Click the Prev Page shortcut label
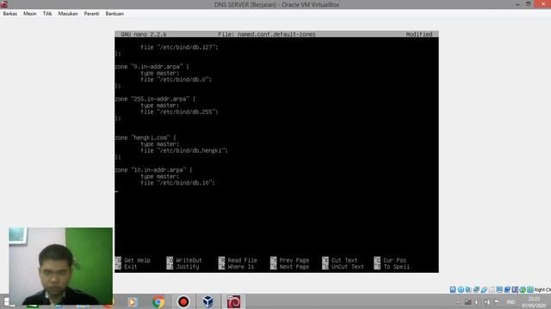The image size is (551, 309). click(x=294, y=260)
